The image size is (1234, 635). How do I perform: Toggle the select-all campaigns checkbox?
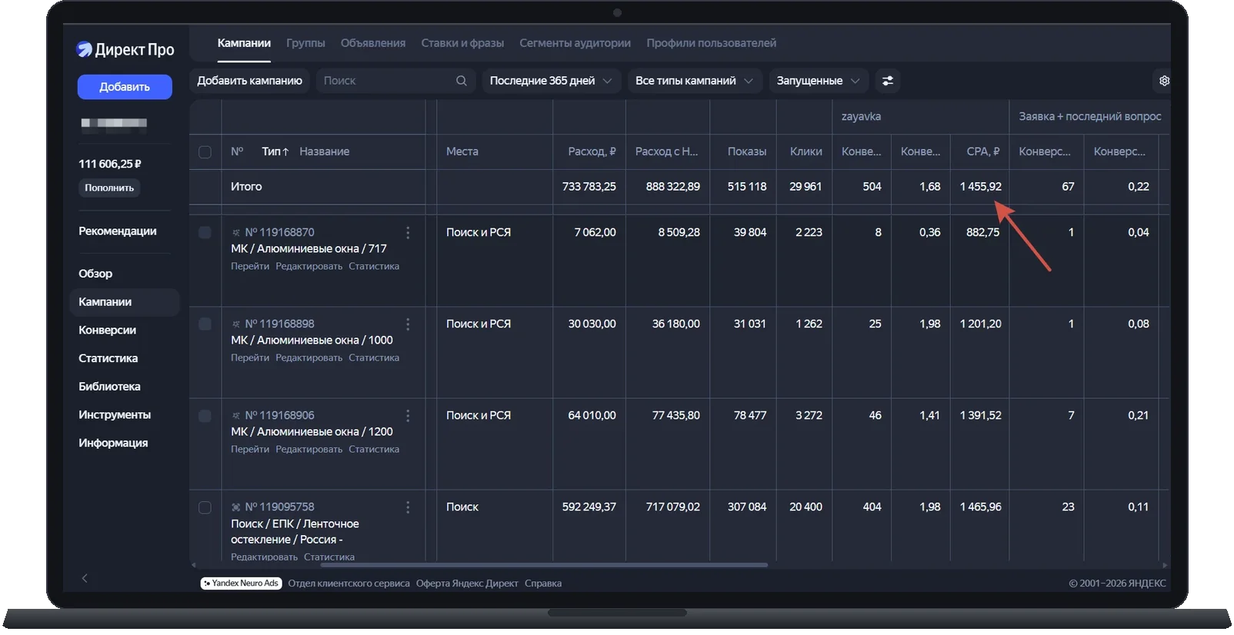[205, 152]
